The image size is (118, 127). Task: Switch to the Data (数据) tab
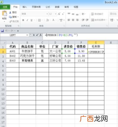57,7
